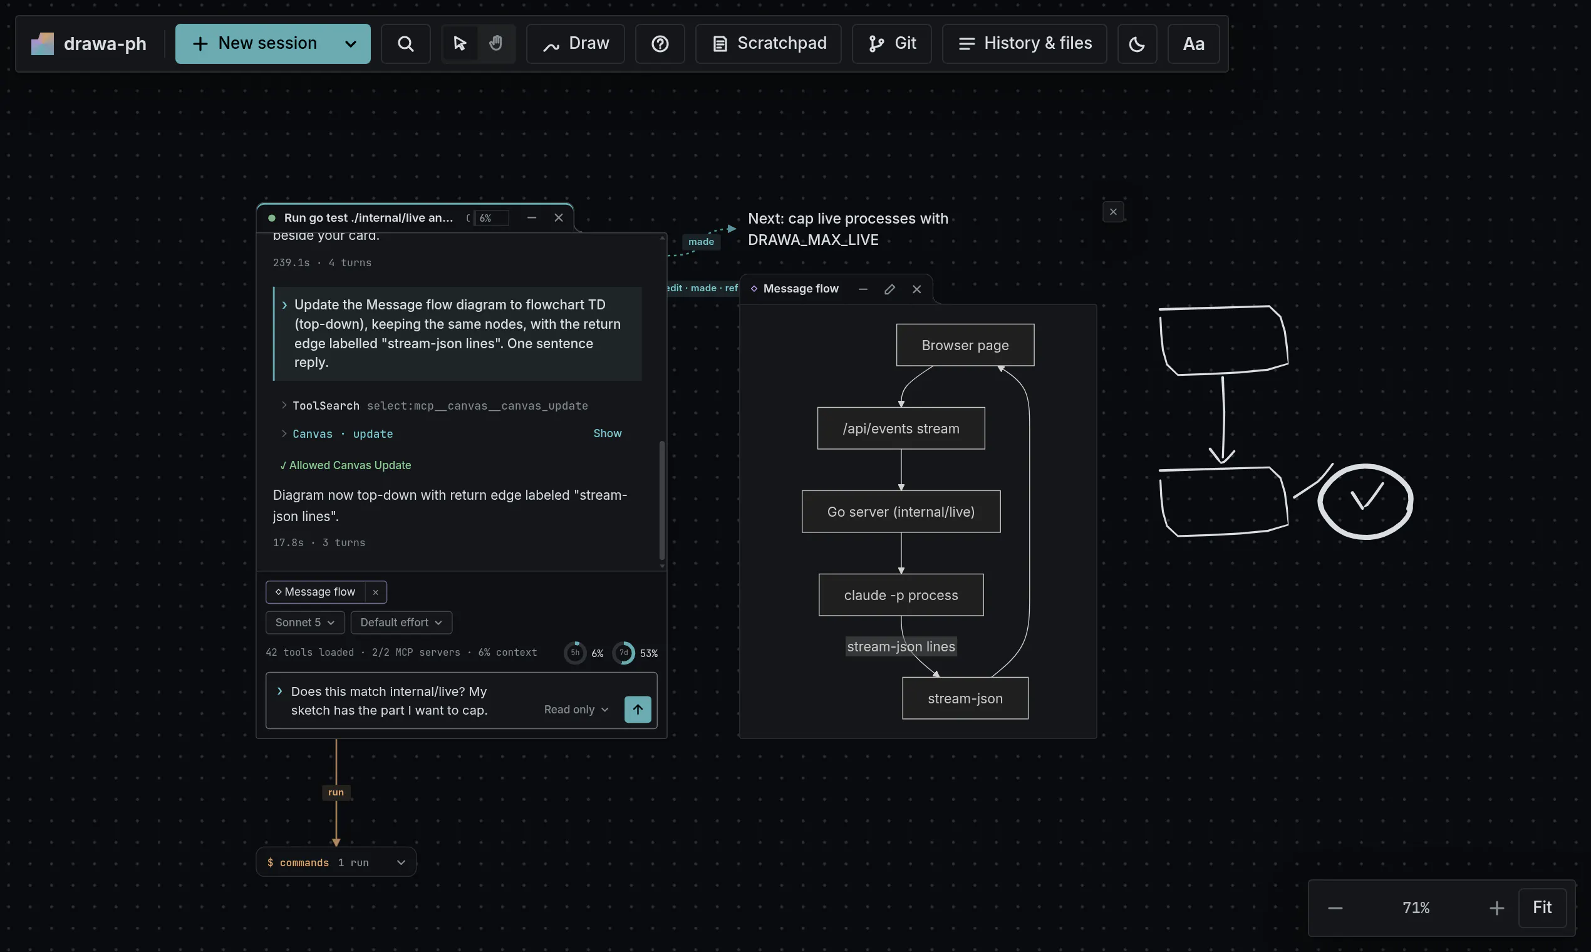Switch to the hand pan tool
1591x952 pixels.
tap(496, 44)
